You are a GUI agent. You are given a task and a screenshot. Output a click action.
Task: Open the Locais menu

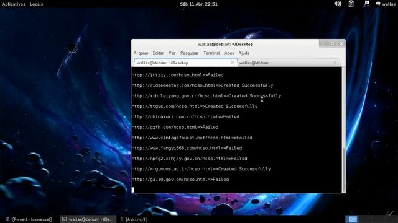[x=36, y=4]
